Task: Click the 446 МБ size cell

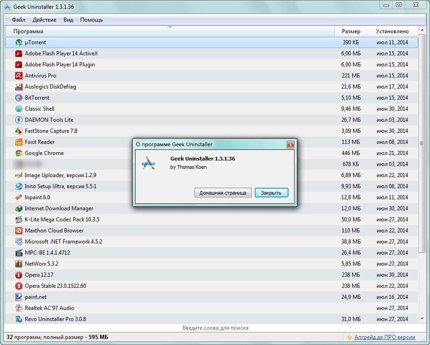Action: tap(350, 153)
